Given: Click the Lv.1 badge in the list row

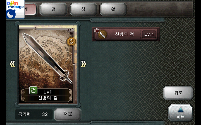Looking at the screenshot, I should pos(149,34).
